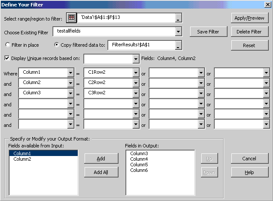
Task: Click the Apply/Preview button
Action: [x=249, y=18]
